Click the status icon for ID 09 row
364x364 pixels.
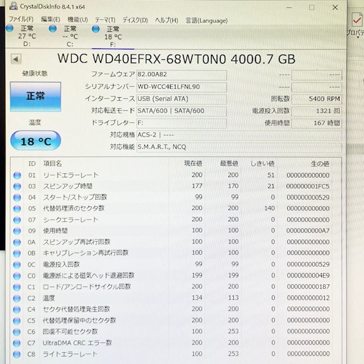pos(17,231)
